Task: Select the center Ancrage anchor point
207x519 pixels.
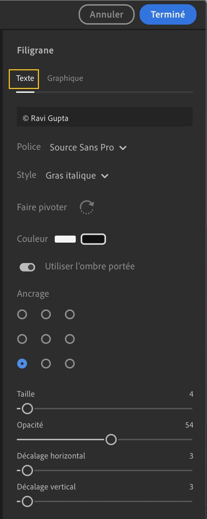Action: pos(46,339)
